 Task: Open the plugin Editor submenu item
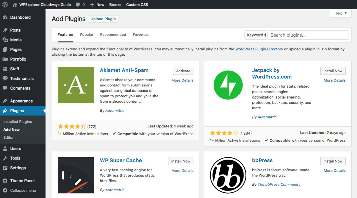pos(9,138)
